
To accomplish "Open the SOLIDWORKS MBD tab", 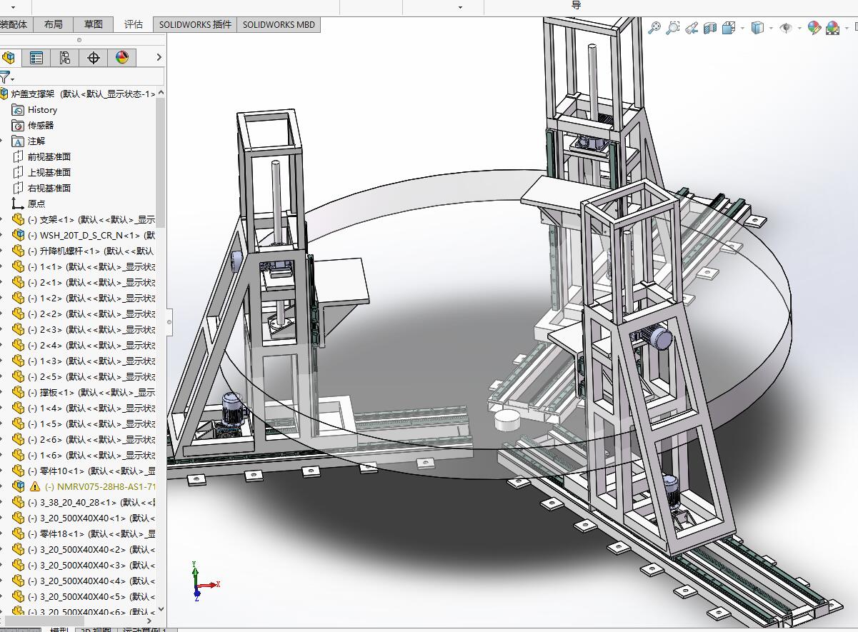I will click(279, 24).
